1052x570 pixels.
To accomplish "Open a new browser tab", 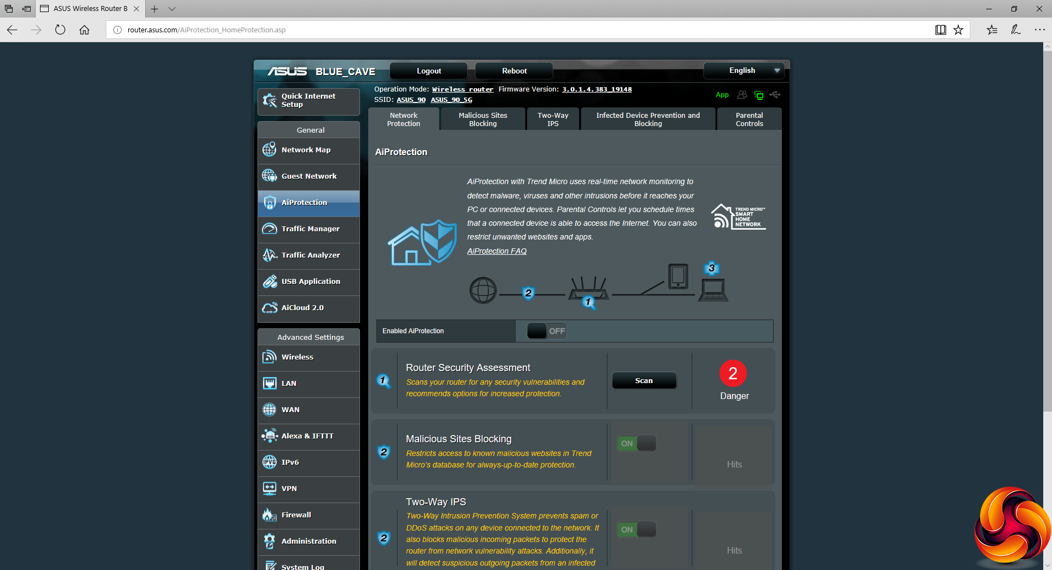I will tap(155, 9).
